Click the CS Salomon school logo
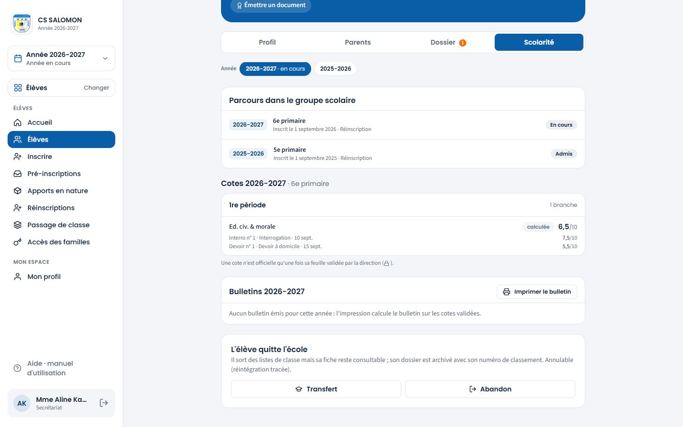The width and height of the screenshot is (683, 427). point(22,23)
